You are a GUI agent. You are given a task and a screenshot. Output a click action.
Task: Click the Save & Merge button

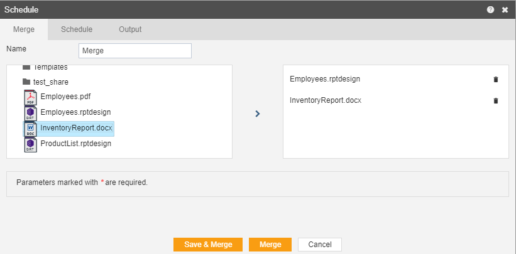[208, 245]
